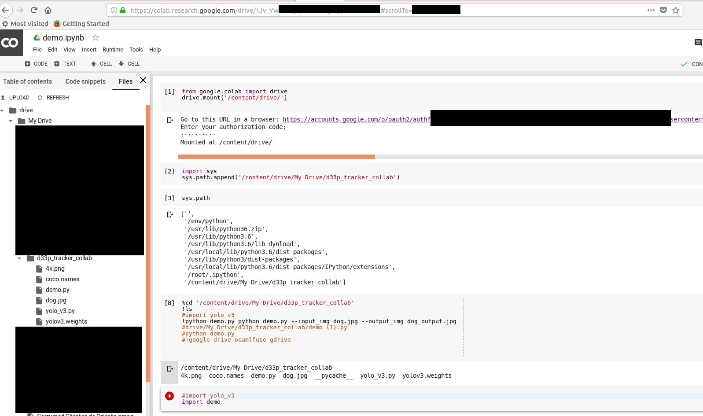Move cell down with the down-arrow CELL button

tap(129, 64)
